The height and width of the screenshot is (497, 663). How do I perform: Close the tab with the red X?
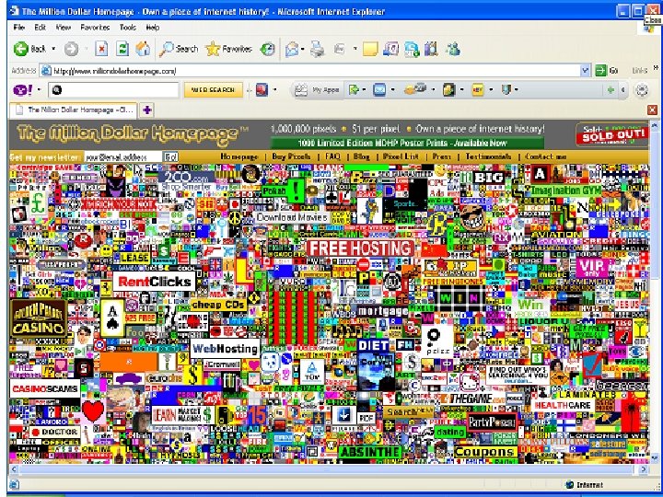(x=653, y=110)
